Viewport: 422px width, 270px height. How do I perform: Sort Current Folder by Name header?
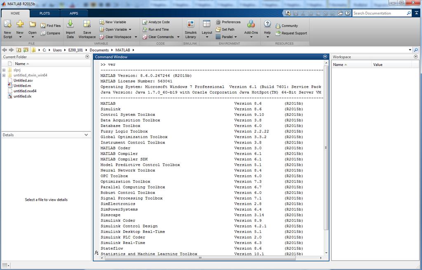click(20, 64)
